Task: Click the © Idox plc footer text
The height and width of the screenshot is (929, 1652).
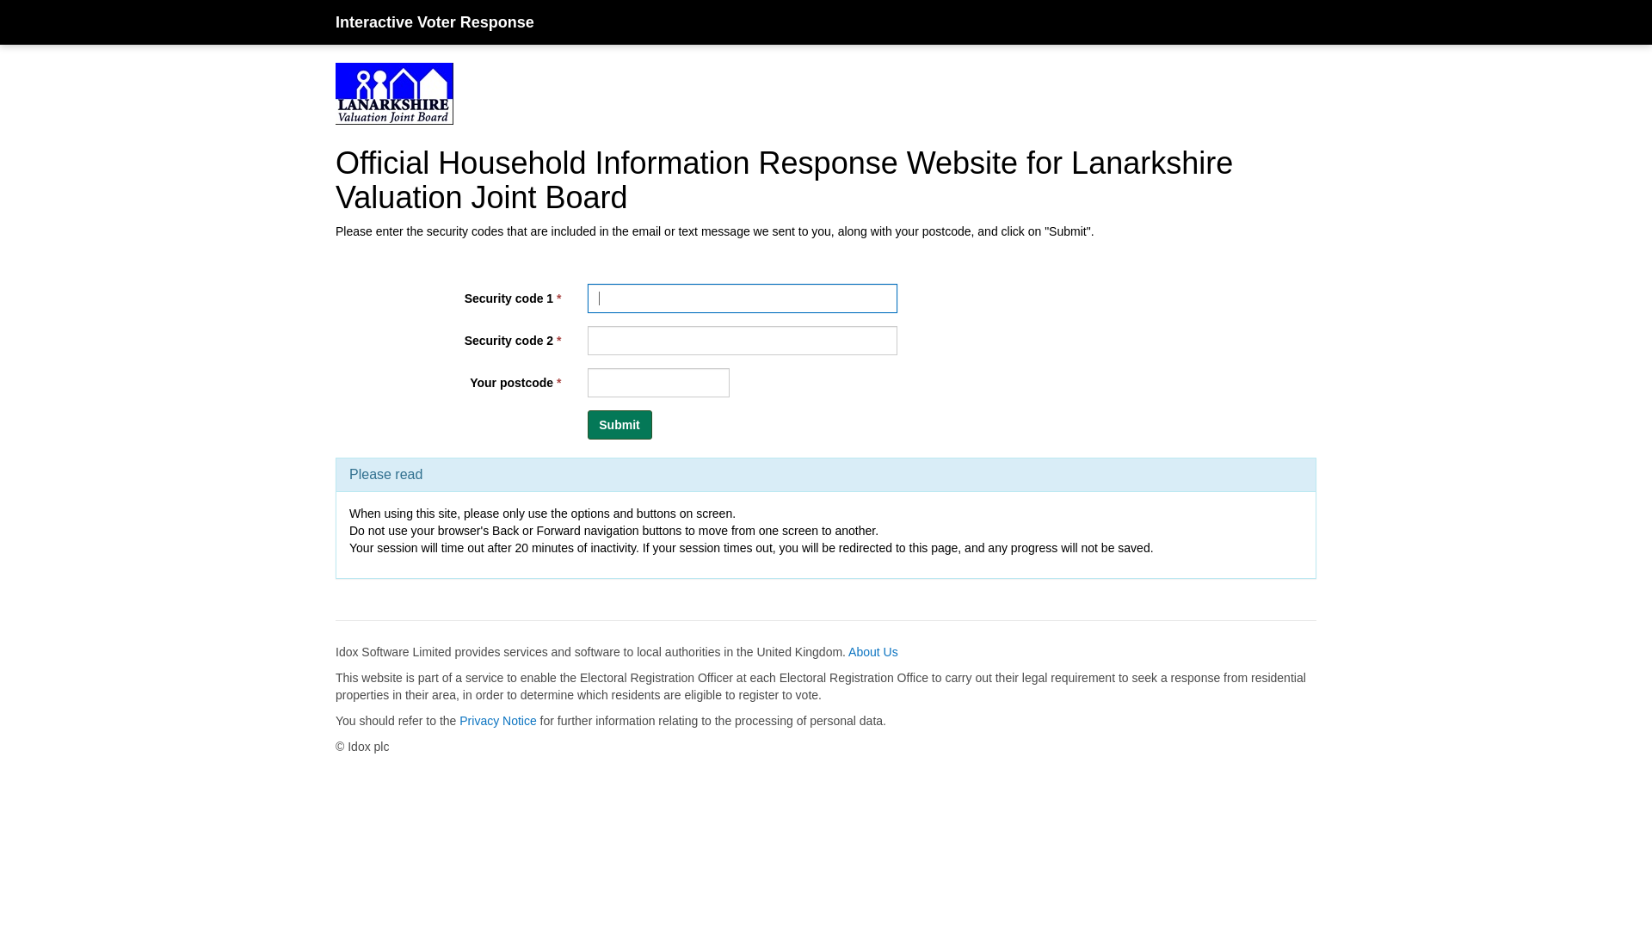Action: click(x=362, y=747)
